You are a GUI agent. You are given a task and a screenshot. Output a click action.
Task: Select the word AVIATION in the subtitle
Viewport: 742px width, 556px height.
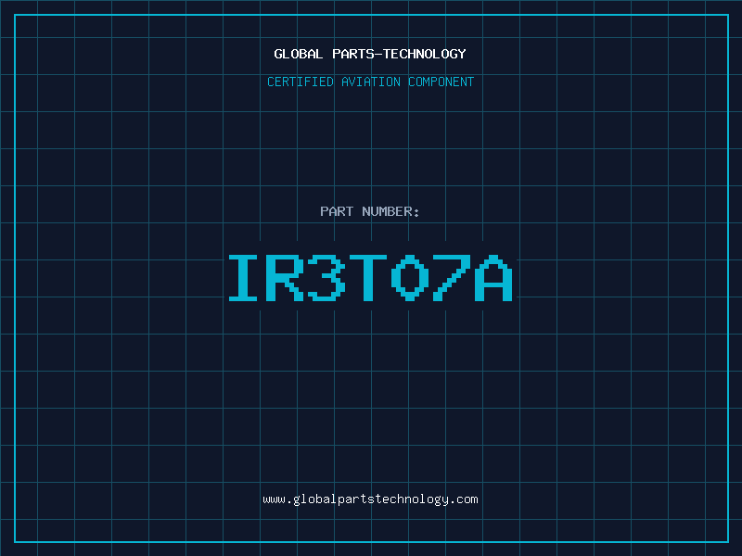point(370,82)
